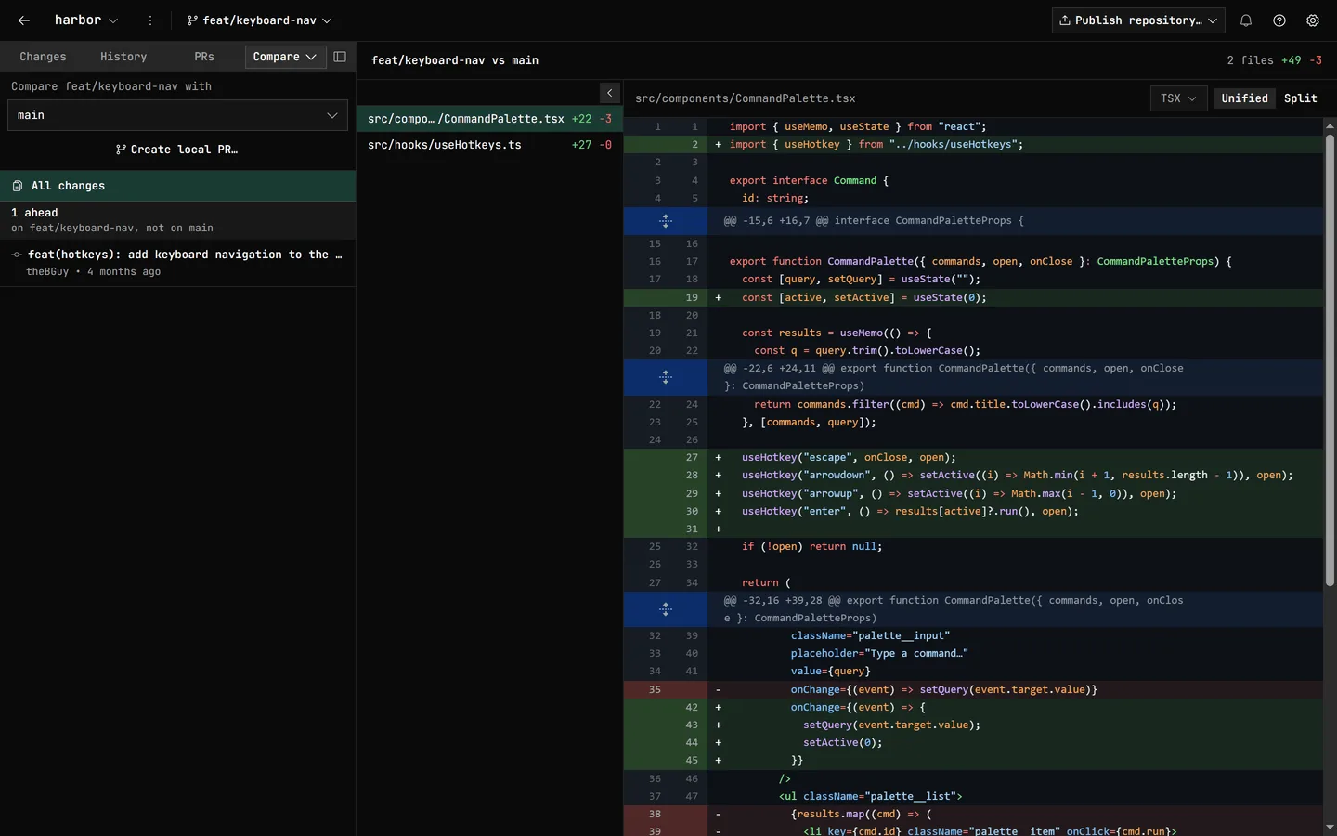This screenshot has width=1337, height=836.
Task: Toggle the sidebar panel layout icon
Action: pyautogui.click(x=340, y=57)
